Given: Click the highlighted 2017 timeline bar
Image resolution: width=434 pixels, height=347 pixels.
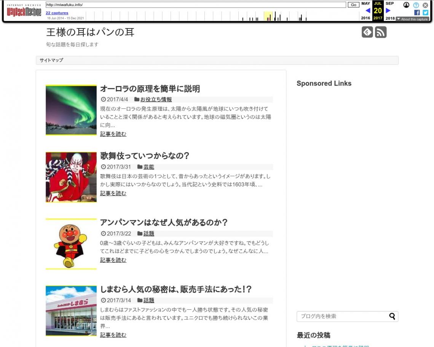Looking at the screenshot, I should (x=268, y=16).
